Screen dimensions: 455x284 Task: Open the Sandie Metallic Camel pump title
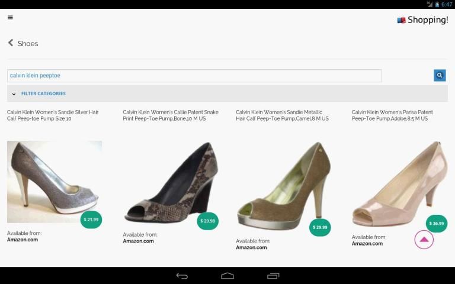282,115
